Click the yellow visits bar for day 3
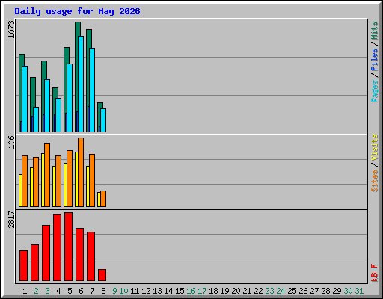383x299 pixels. click(43, 180)
